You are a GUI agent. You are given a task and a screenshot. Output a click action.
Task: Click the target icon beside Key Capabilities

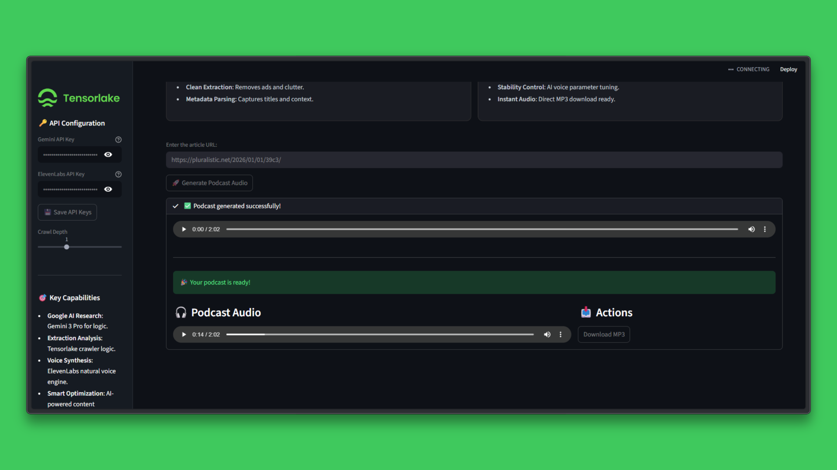pos(42,298)
